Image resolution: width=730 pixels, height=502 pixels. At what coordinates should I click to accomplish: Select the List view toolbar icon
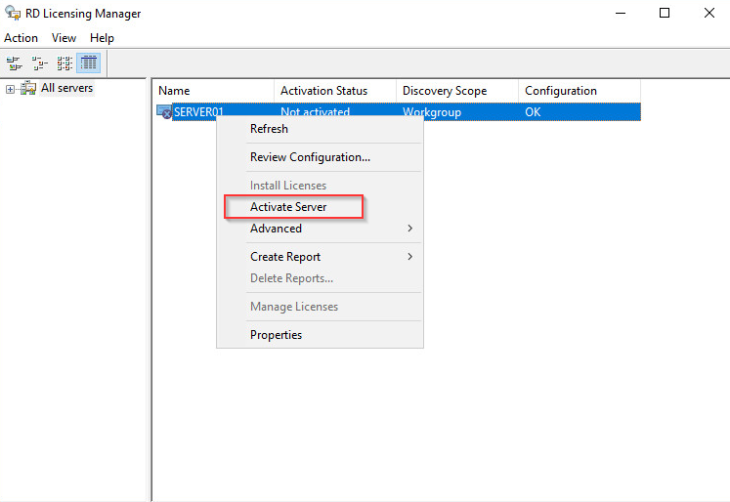pyautogui.click(x=64, y=63)
